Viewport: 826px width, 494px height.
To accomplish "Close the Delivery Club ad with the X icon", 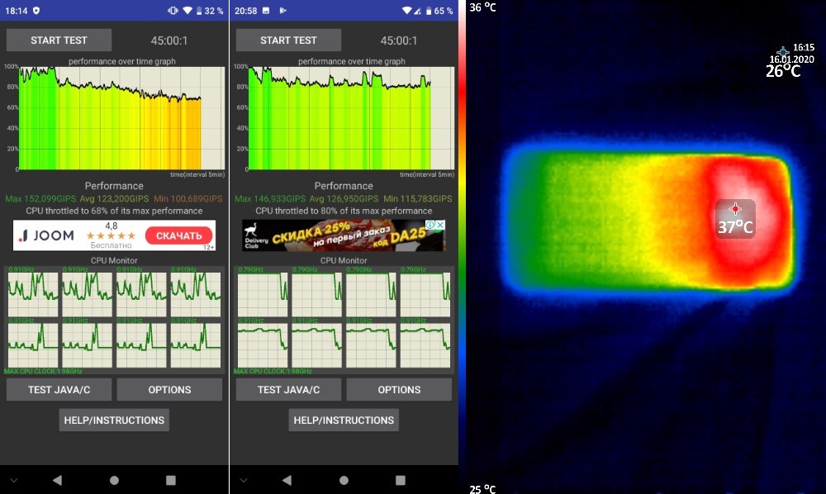I will click(x=441, y=225).
